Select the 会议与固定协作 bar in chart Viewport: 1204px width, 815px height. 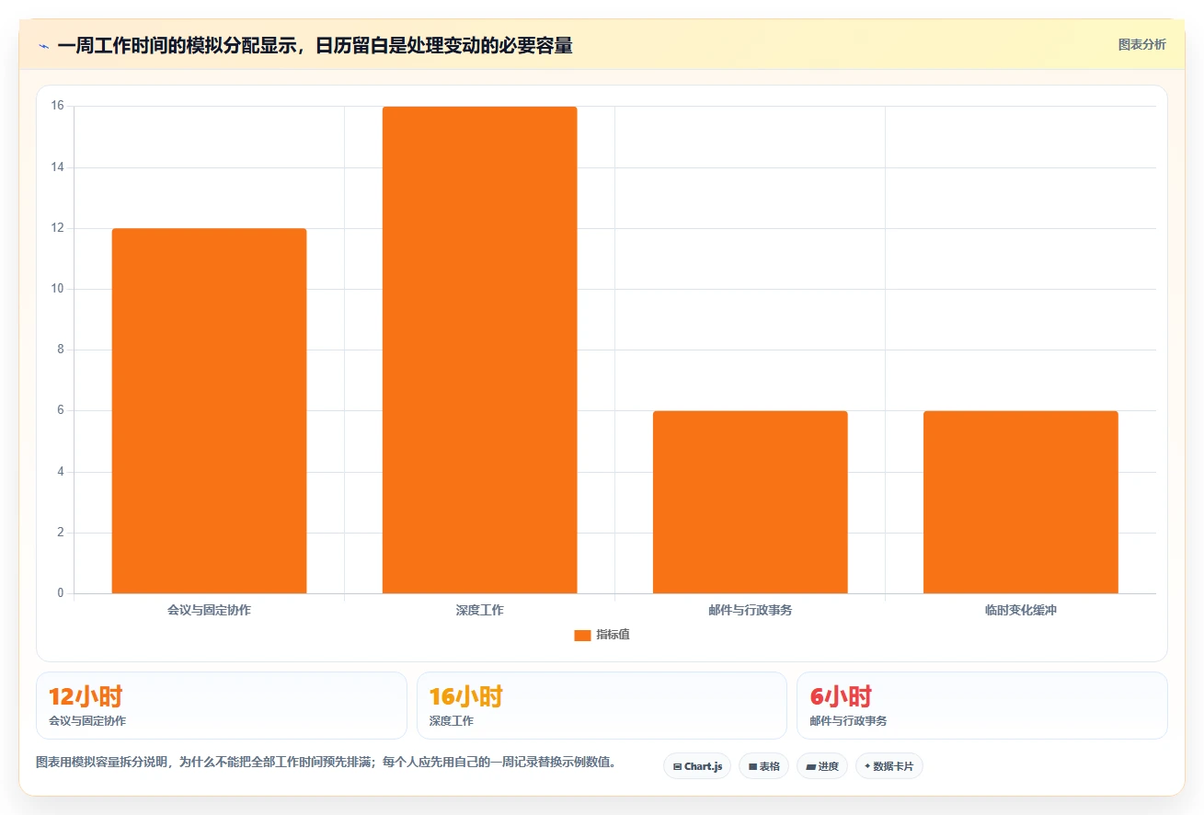coord(209,411)
